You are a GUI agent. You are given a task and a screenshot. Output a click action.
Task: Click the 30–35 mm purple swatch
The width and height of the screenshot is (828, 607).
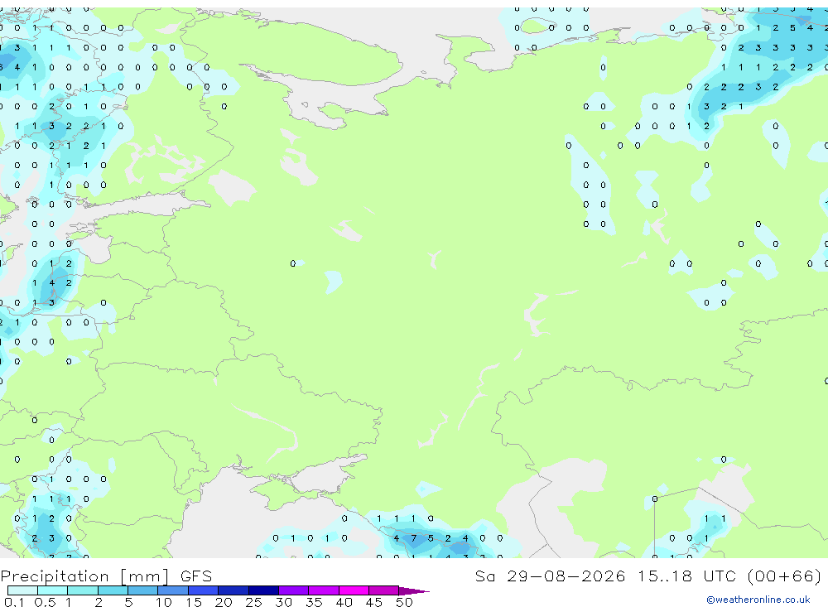293,590
